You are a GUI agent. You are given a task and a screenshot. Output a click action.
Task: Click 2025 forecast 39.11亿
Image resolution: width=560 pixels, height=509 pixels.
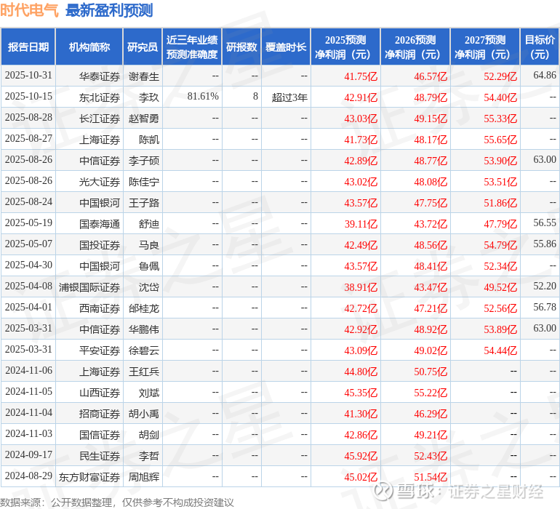[x=361, y=224]
